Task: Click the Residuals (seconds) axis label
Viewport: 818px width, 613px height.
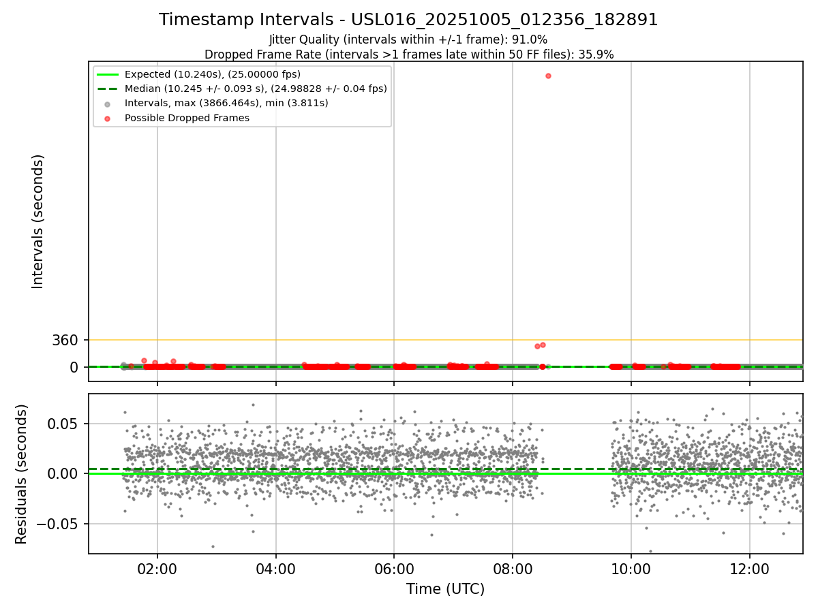Action: [22, 474]
